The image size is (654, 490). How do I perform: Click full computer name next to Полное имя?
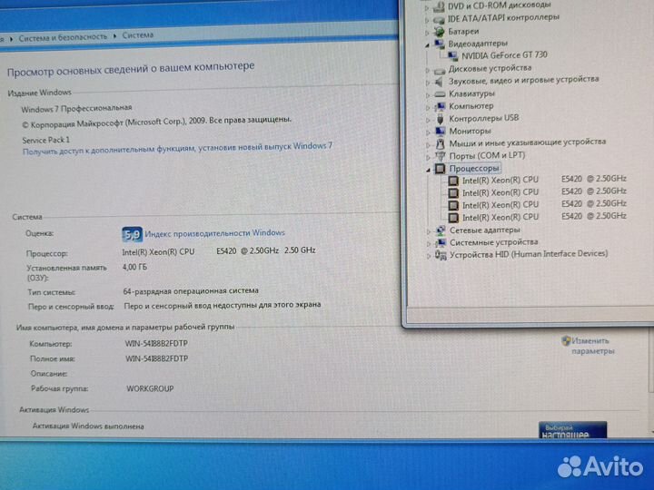[157, 358]
